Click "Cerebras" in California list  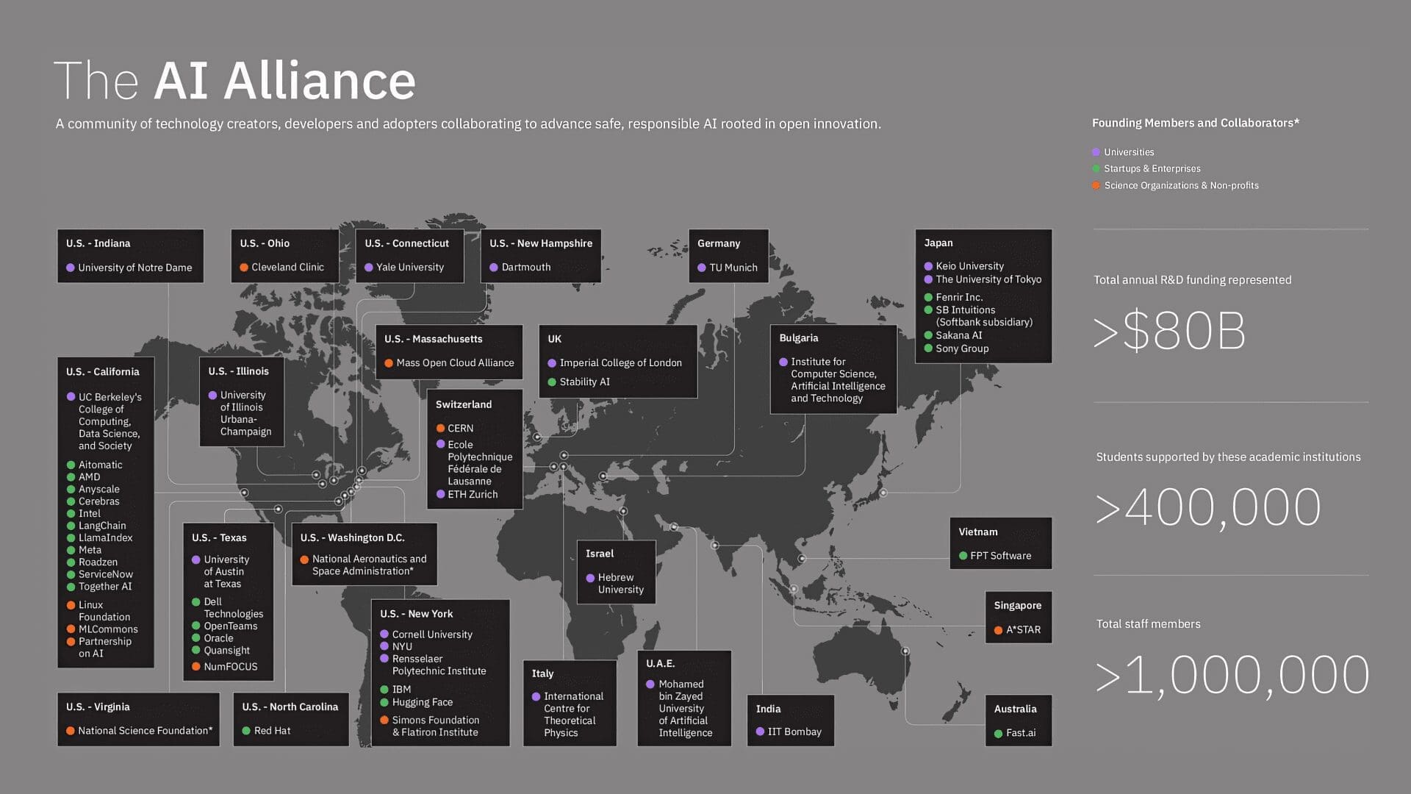99,501
